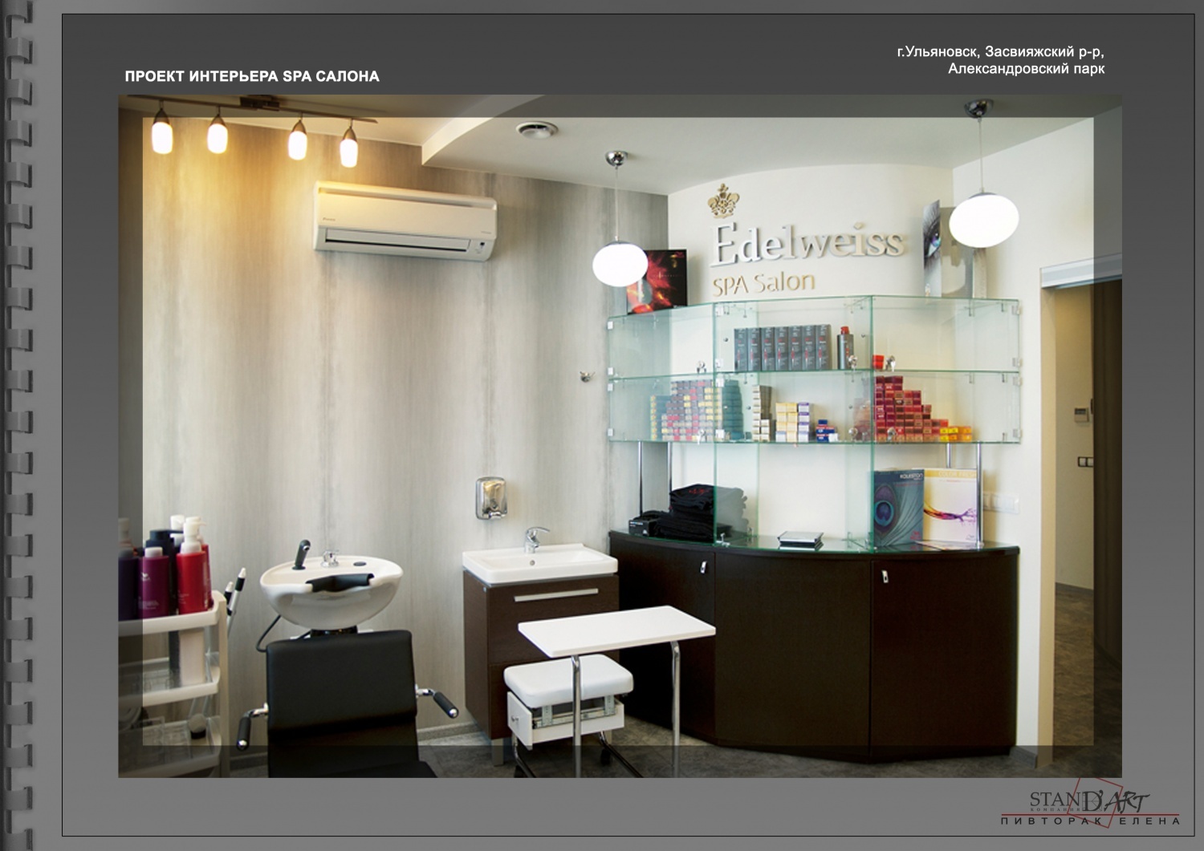Click the heading "ПРОЕКТ ИНТЕРЬЕРА SPA САЛОНА"
The image size is (1204, 851).
(x=252, y=77)
